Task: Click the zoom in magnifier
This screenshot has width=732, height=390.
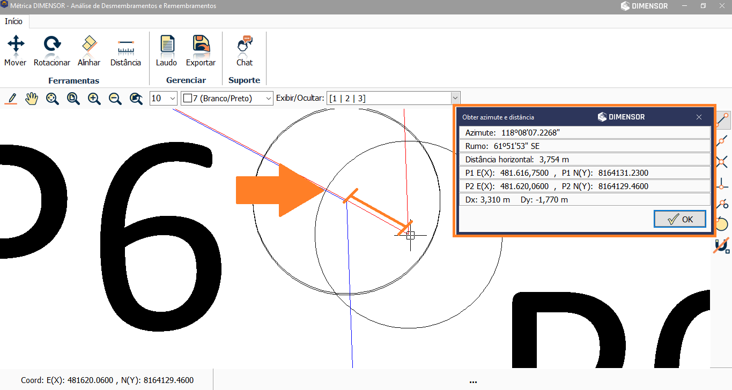Action: pyautogui.click(x=94, y=99)
